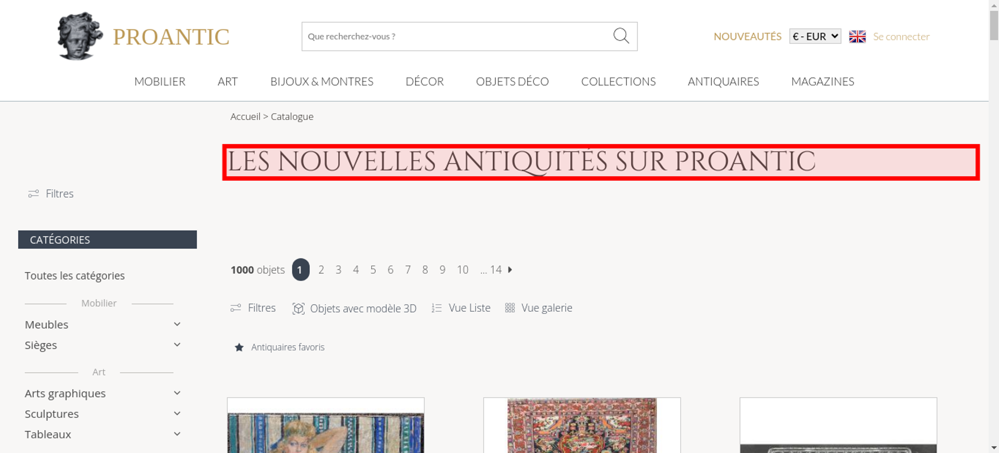Expand the Meubles category
The width and height of the screenshot is (999, 453).
177,324
